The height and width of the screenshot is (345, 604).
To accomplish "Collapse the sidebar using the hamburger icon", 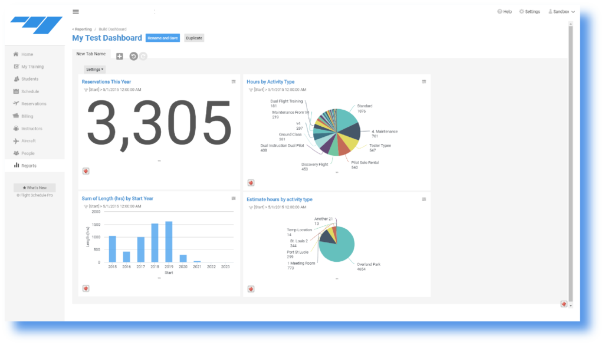I will coord(75,11).
